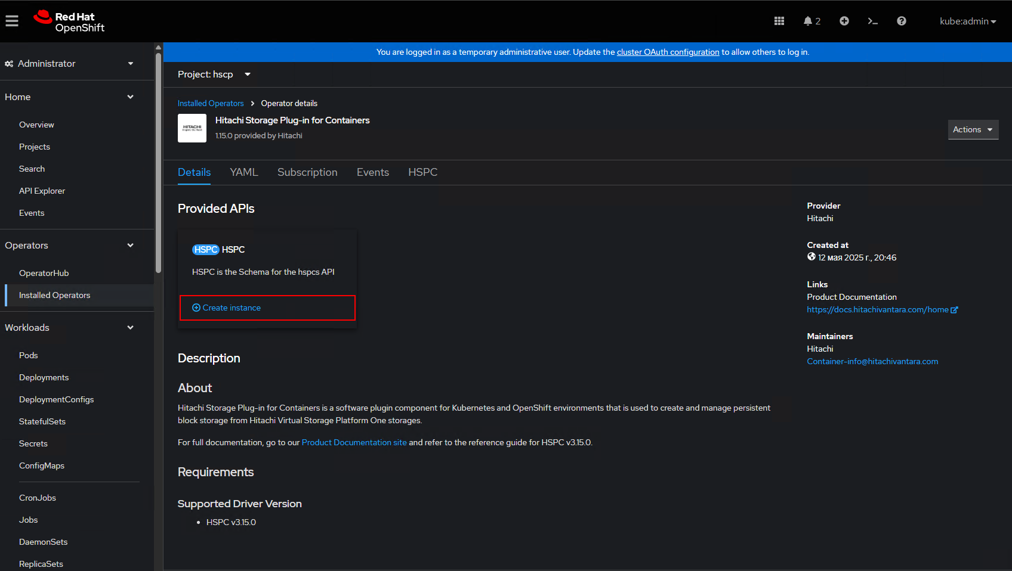Click the 'Operator details' breadcrumb text

pyautogui.click(x=289, y=103)
